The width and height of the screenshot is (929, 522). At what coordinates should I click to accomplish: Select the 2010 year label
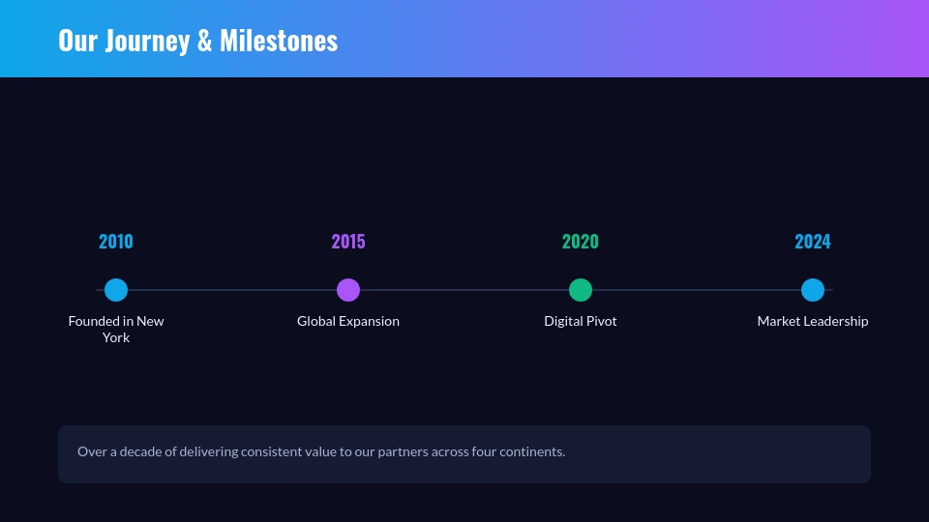click(x=116, y=242)
